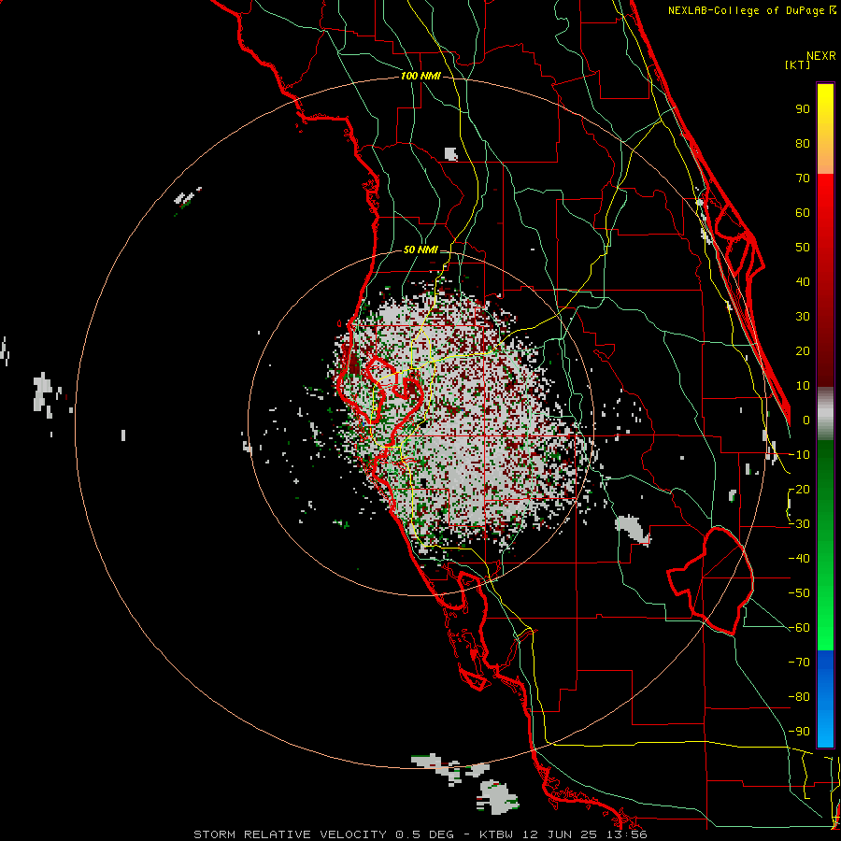Click the -70 value on velocity scale

(799, 663)
